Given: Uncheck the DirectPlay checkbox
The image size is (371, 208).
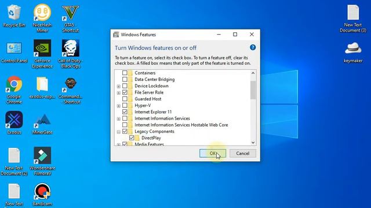Looking at the screenshot, I should click(132, 138).
